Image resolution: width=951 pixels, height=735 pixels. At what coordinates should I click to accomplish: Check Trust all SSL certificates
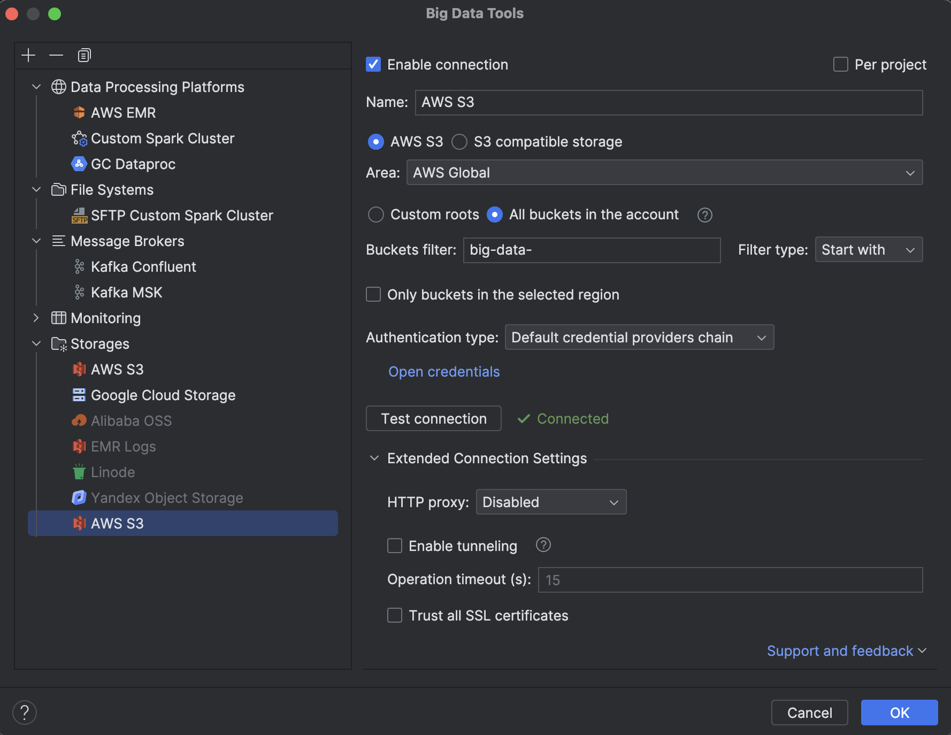tap(394, 615)
